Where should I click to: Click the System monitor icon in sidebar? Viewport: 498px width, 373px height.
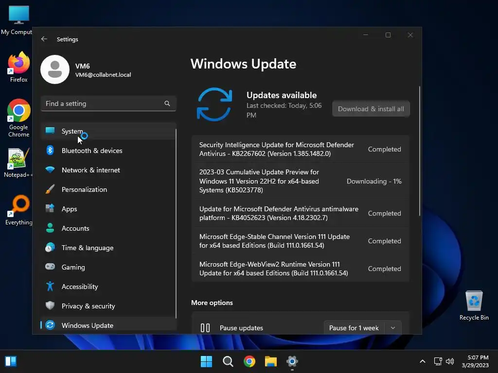(x=50, y=131)
